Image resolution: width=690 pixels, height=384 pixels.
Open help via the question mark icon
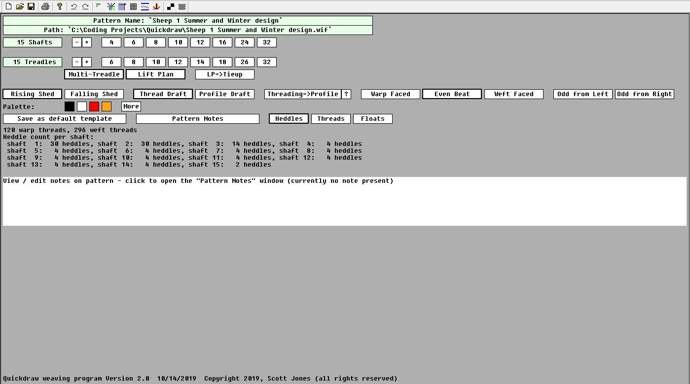tap(59, 6)
